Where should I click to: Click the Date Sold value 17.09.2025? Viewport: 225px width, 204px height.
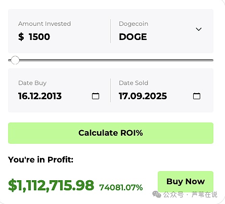click(143, 96)
